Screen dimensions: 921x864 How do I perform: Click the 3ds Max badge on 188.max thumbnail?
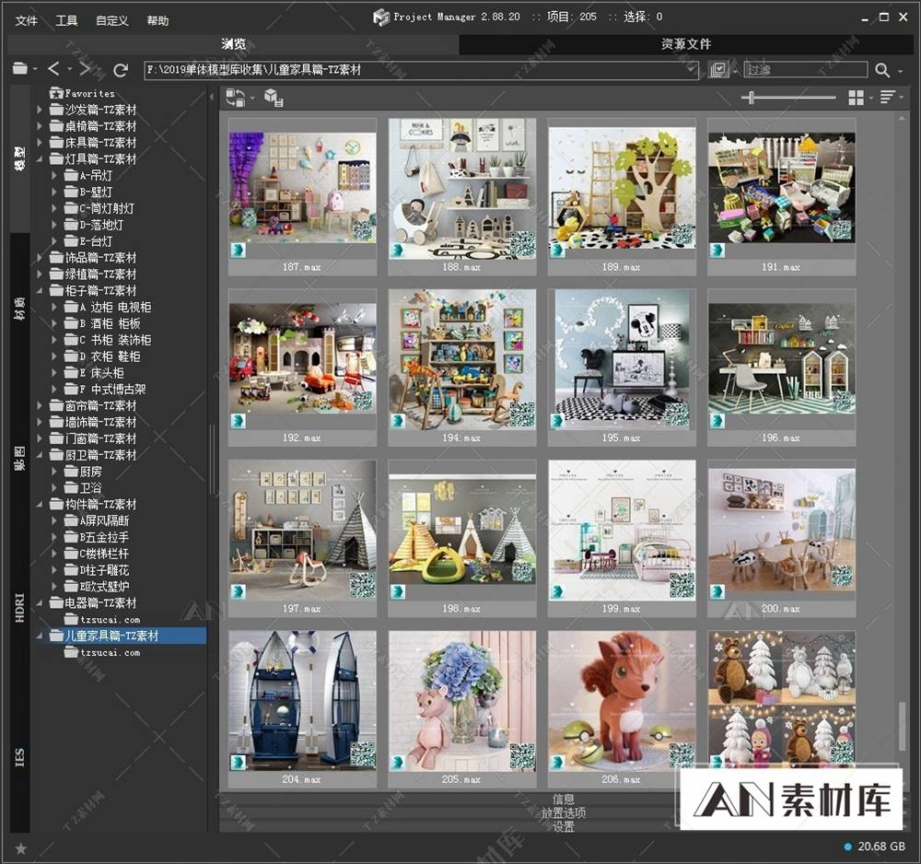[x=398, y=251]
